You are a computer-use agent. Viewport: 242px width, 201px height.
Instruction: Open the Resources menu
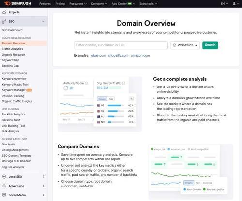click(x=78, y=4)
